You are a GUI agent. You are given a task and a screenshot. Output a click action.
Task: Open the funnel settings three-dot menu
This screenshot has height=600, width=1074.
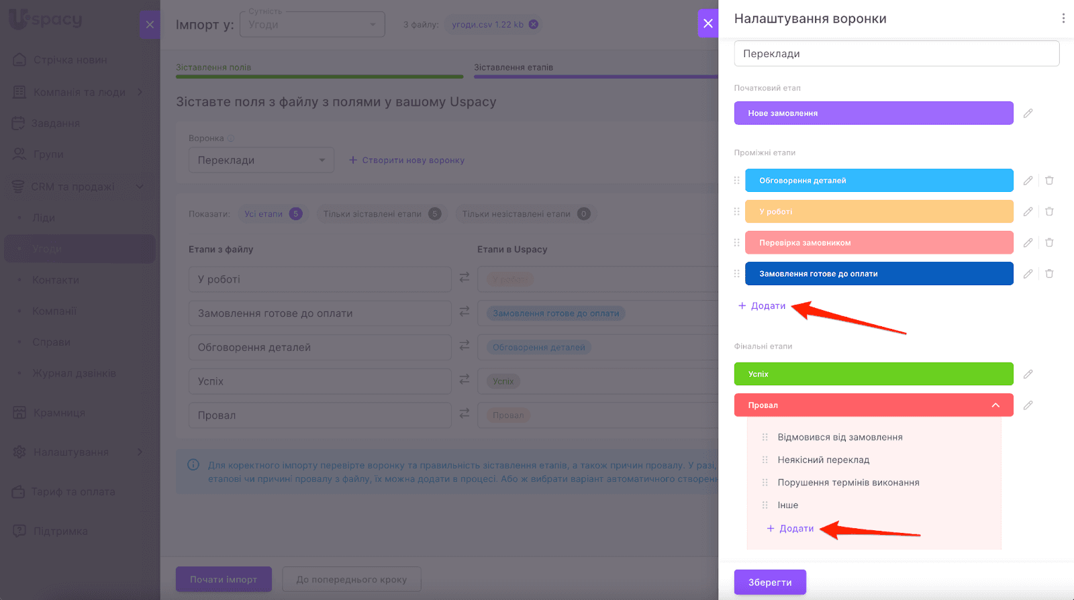[1063, 19]
